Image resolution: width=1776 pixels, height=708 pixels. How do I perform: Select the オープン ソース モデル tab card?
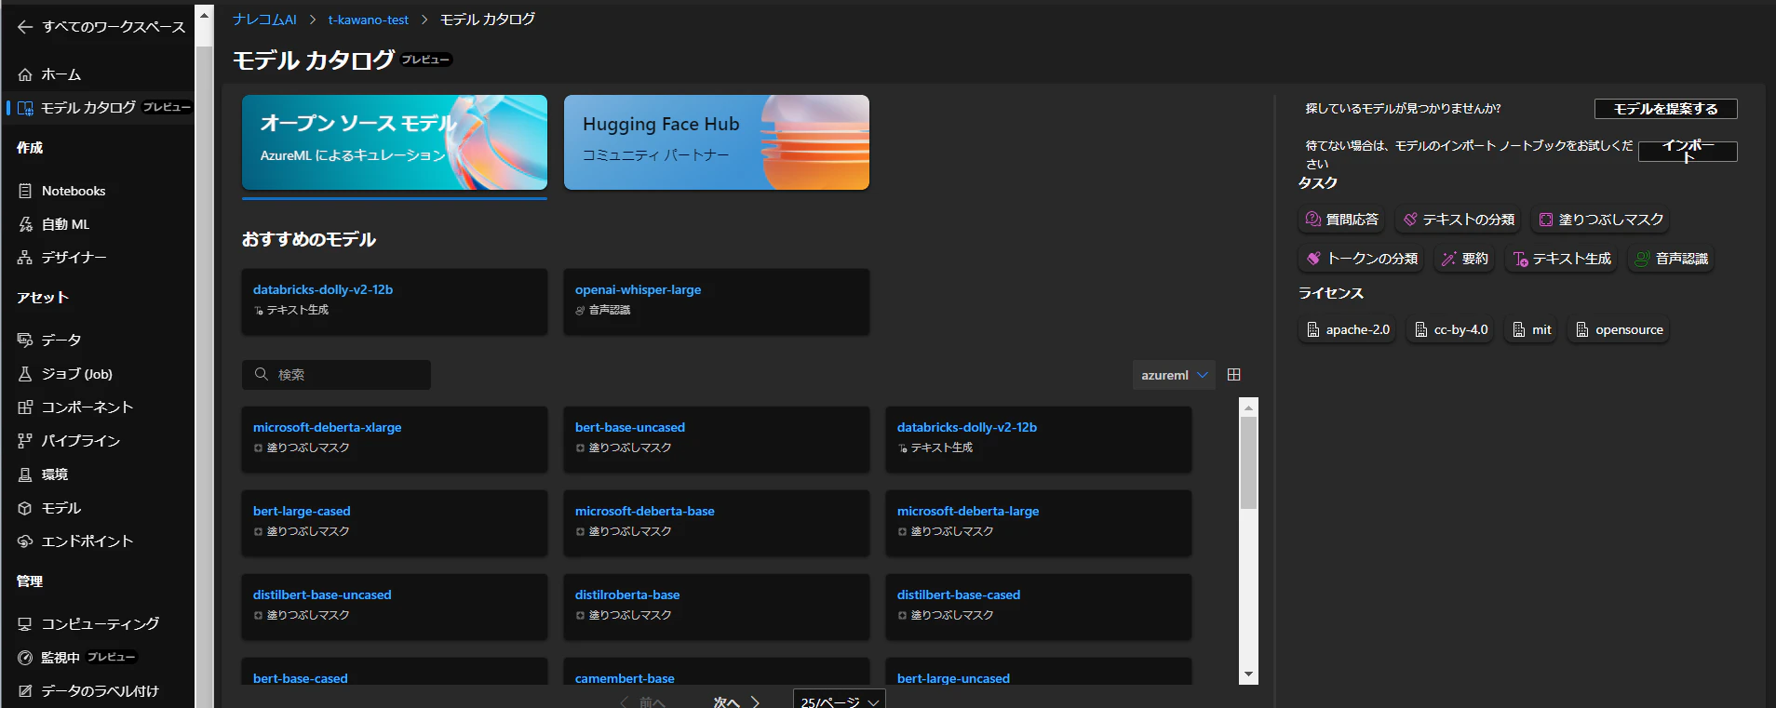click(395, 142)
